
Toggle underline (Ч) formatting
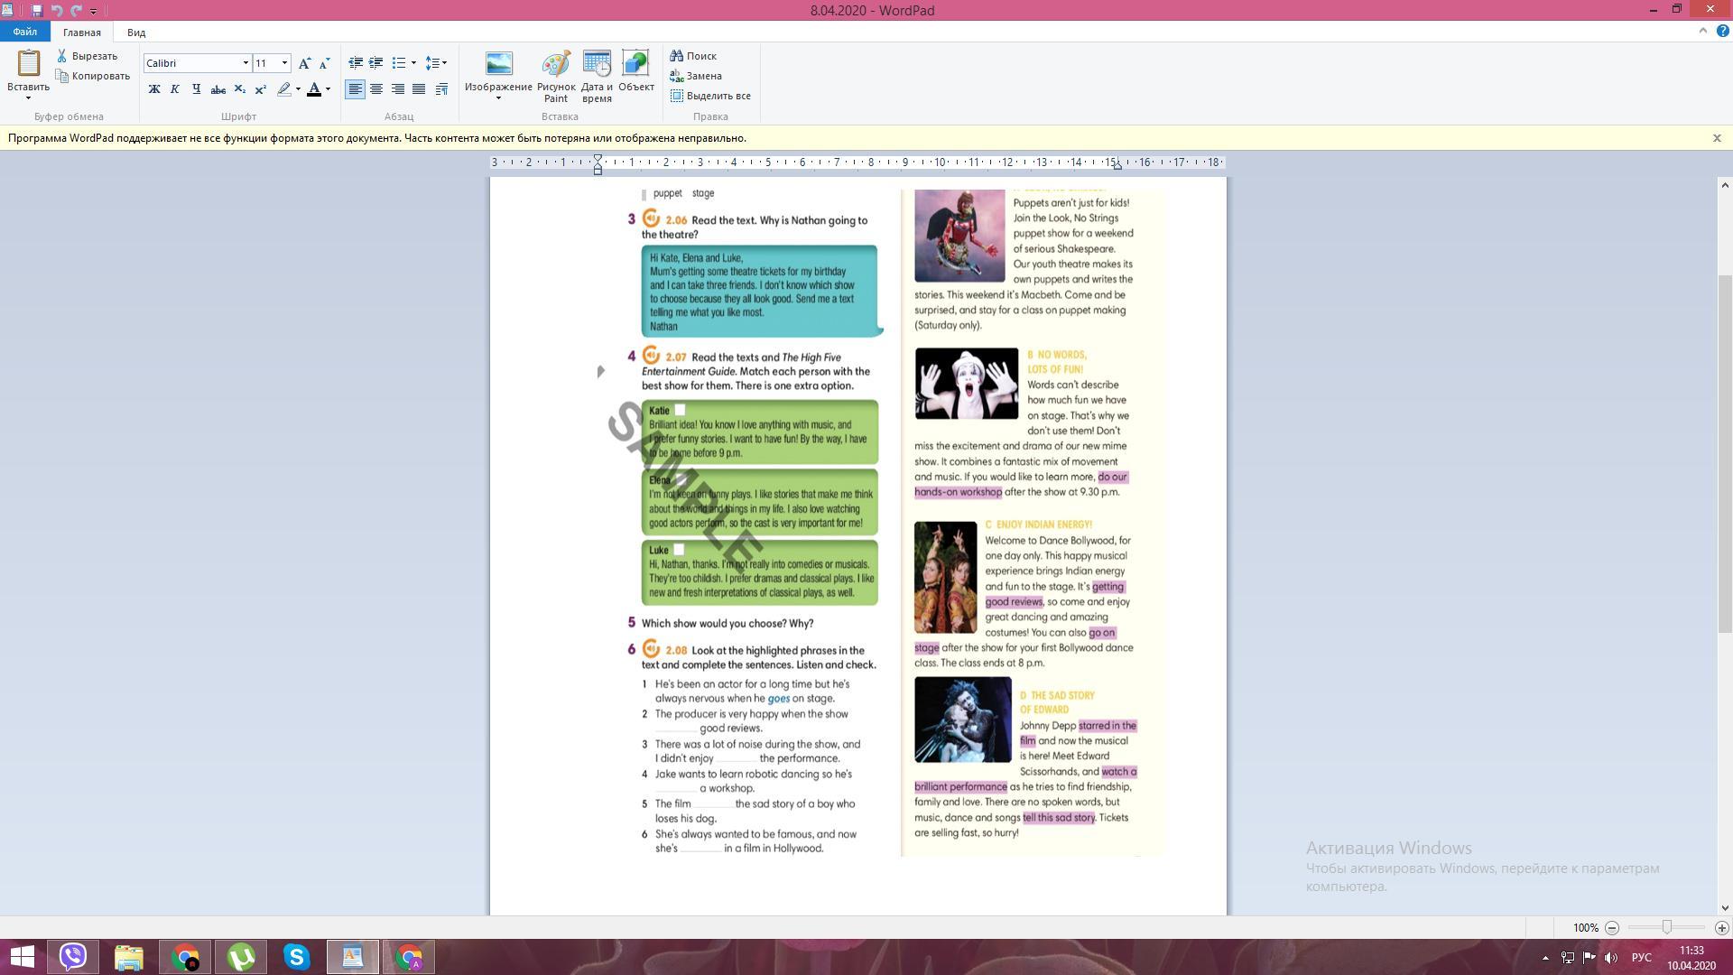coord(196,89)
